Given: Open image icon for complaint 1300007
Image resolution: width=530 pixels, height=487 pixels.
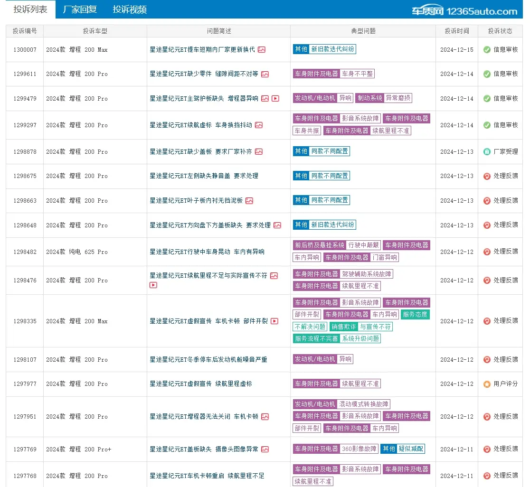Looking at the screenshot, I should pyautogui.click(x=262, y=50).
